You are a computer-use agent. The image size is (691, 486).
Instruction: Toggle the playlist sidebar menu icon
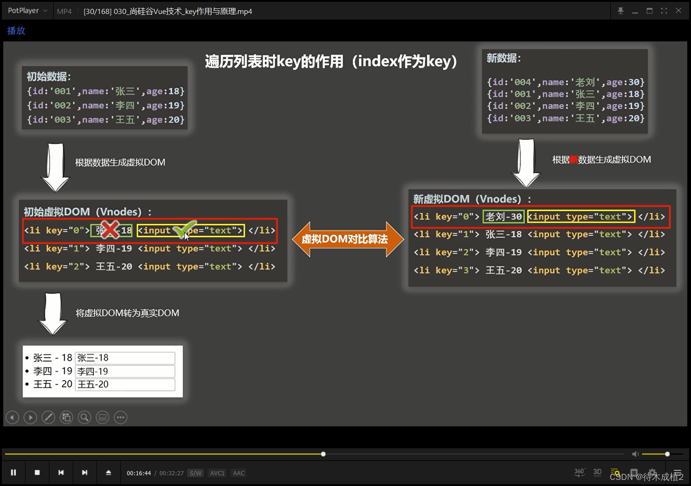coord(677,472)
